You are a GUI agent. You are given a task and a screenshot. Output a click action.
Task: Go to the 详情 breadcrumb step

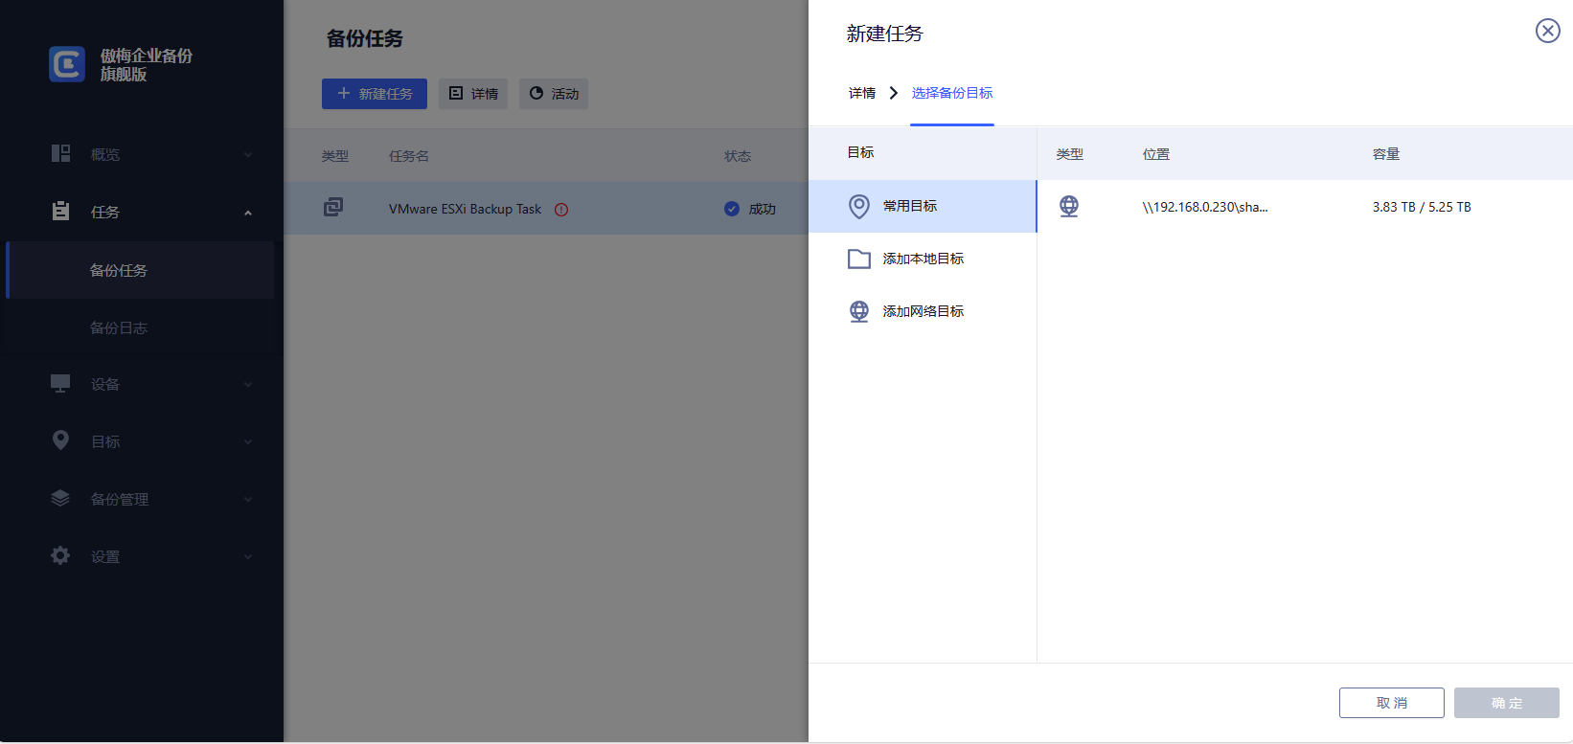tap(862, 93)
